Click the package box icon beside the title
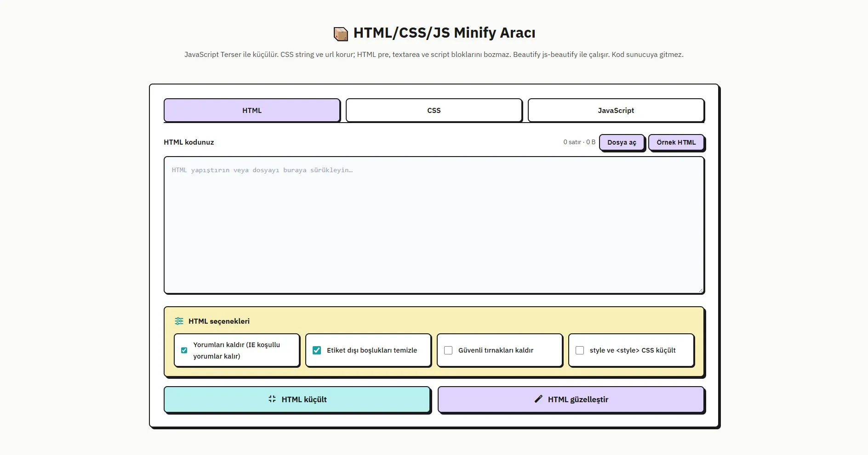Image resolution: width=868 pixels, height=455 pixels. tap(341, 34)
